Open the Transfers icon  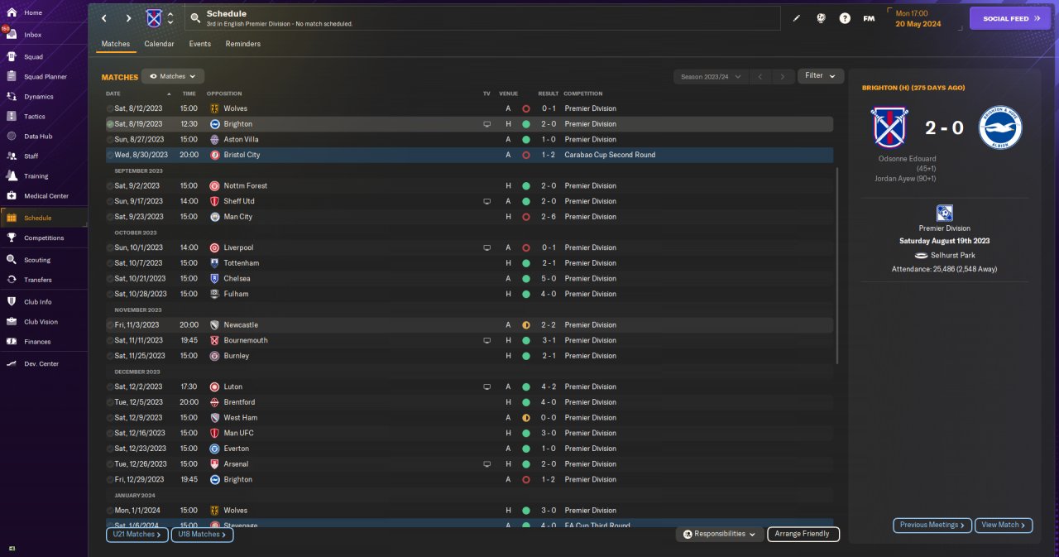pyautogui.click(x=12, y=280)
